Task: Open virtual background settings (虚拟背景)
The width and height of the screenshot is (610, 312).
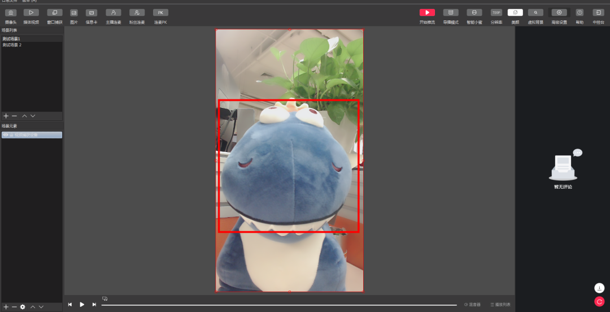Action: pos(535,16)
